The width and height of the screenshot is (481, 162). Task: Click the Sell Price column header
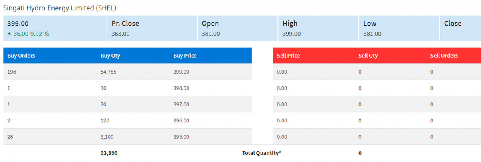288,56
